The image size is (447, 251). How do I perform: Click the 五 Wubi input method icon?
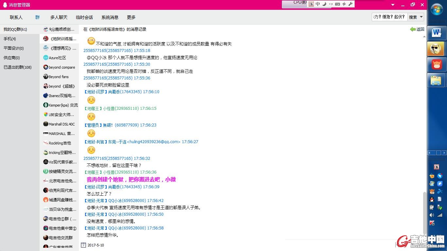[x=311, y=4]
